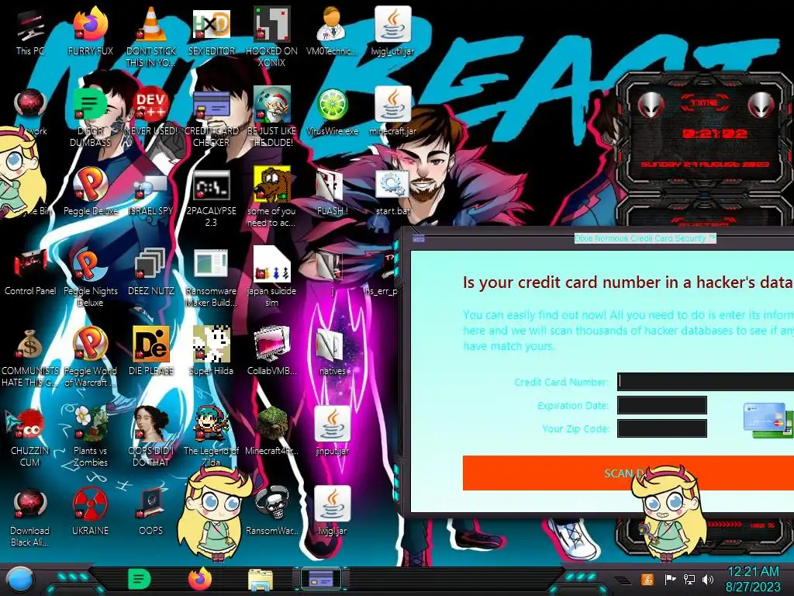Click the Java tray icon
The image size is (794, 596).
click(x=647, y=579)
